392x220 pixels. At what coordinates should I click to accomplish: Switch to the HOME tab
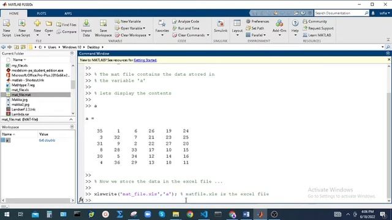tap(13, 13)
